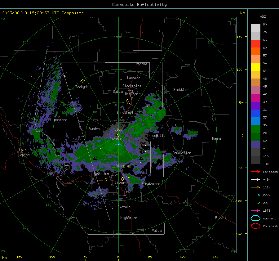Click the Stettler city label
The width and height of the screenshot is (279, 261).
(x=181, y=90)
